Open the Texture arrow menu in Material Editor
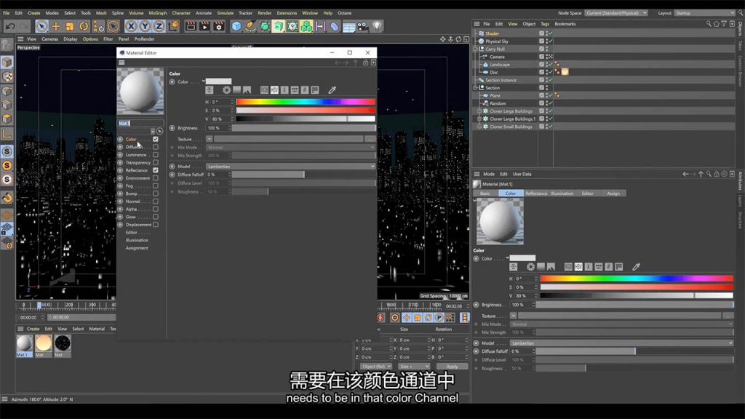745x419 pixels. point(209,139)
